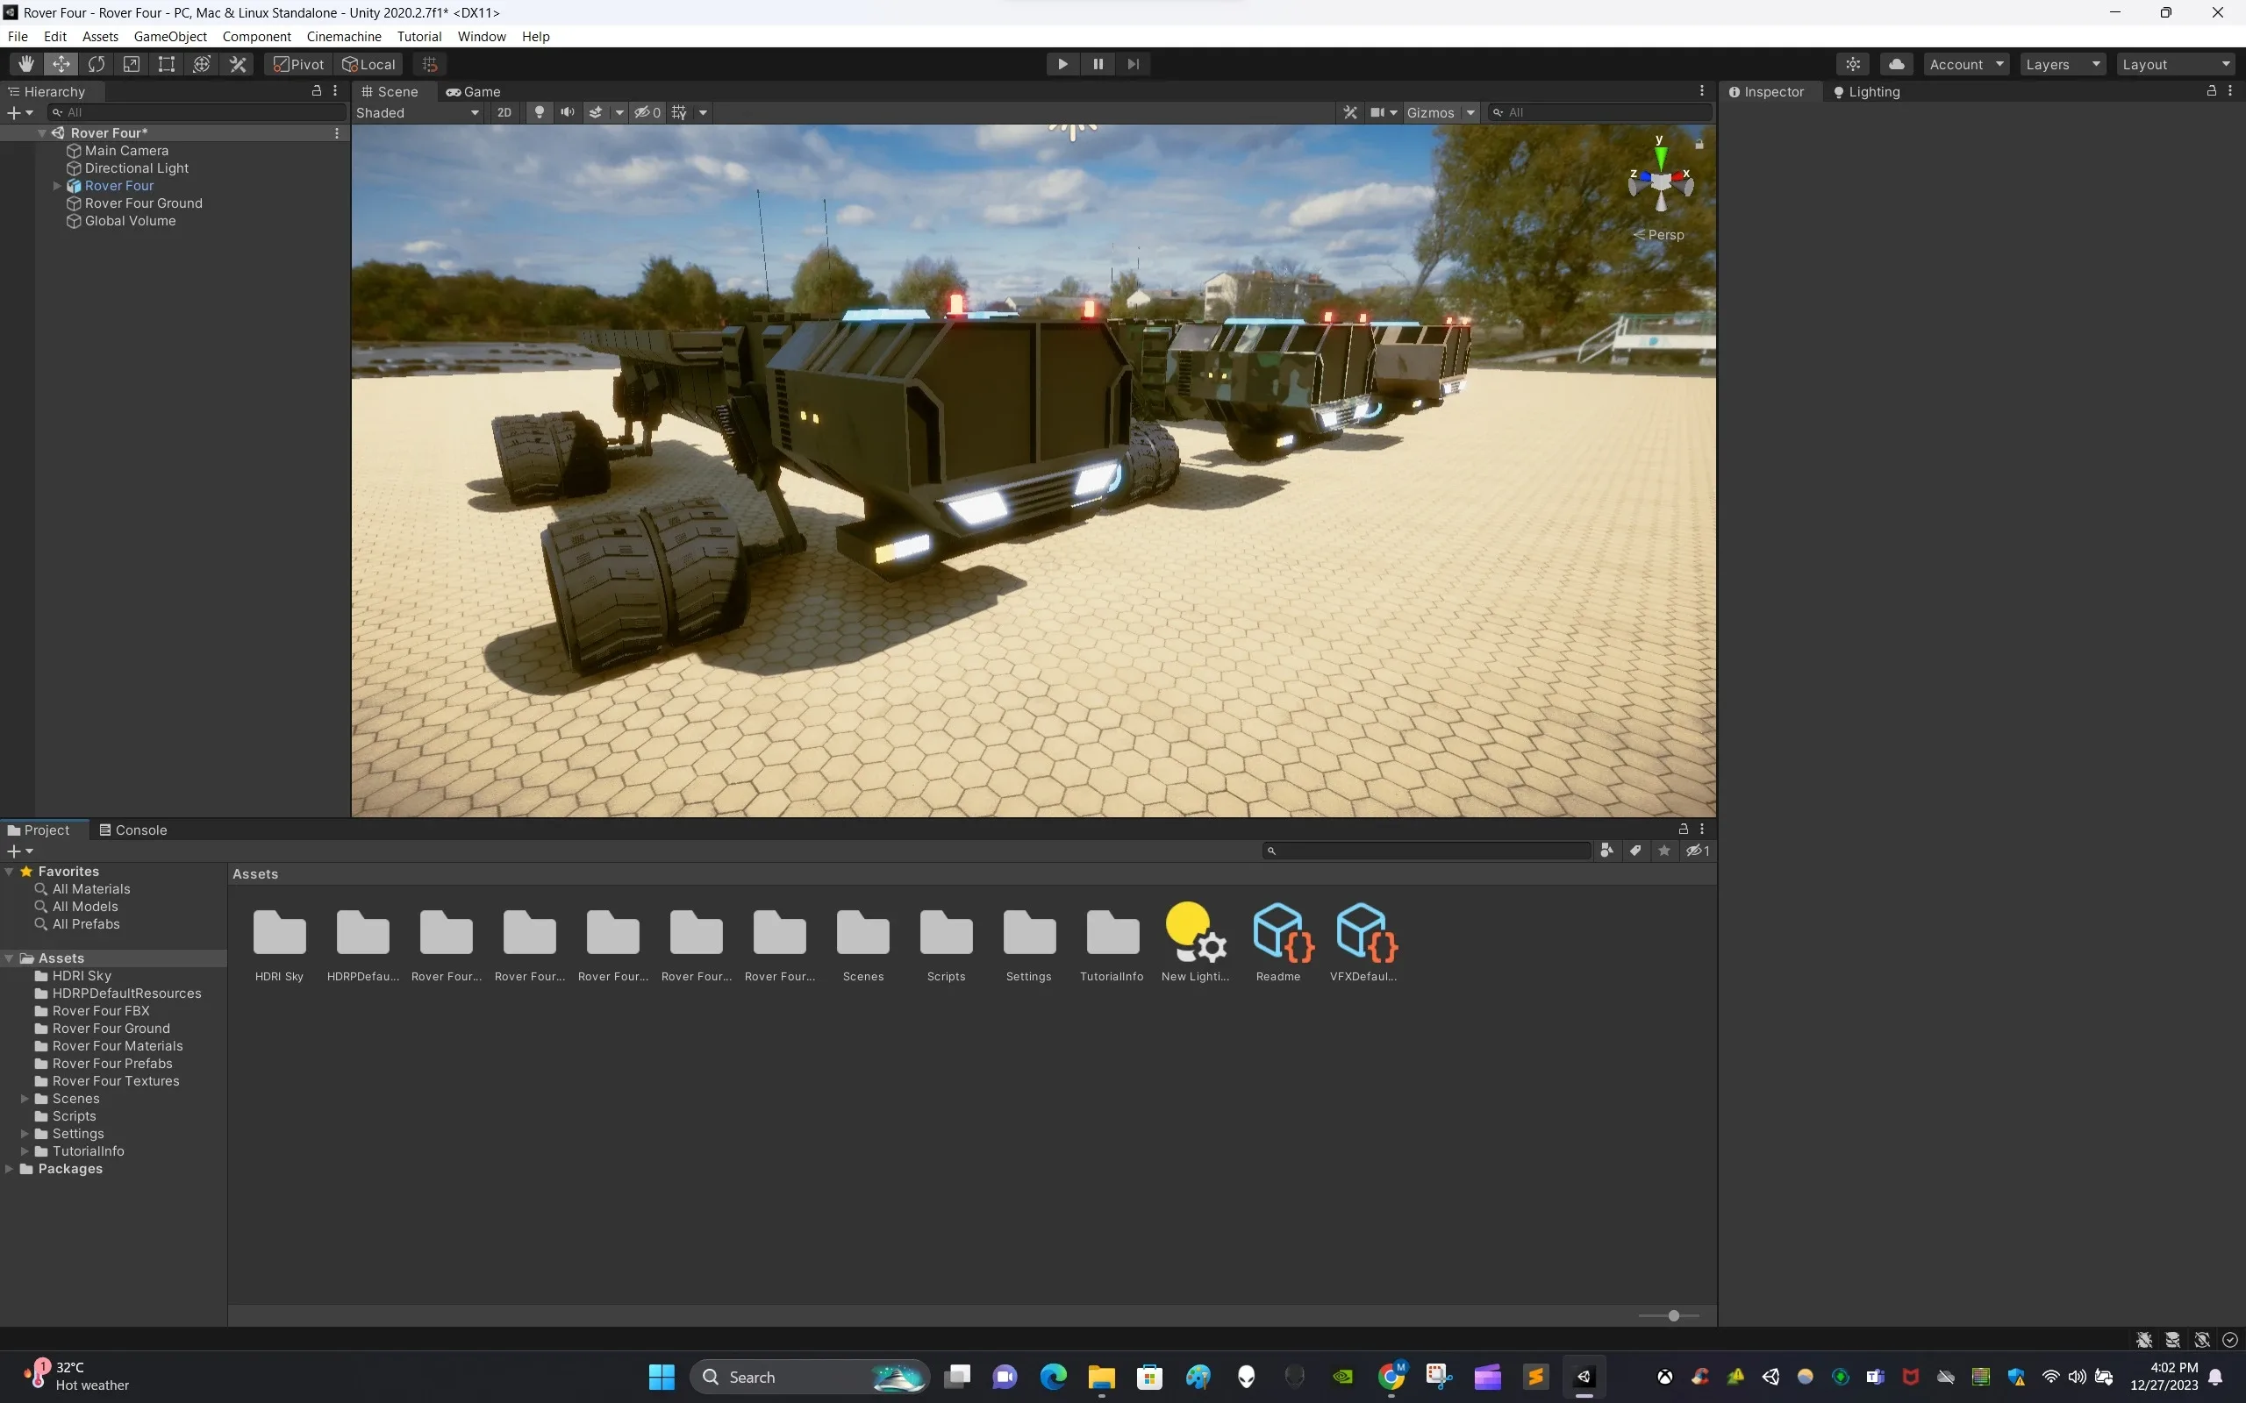Viewport: 2246px width, 1403px height.
Task: Open File Explorer from taskbar
Action: pyautogui.click(x=1102, y=1377)
